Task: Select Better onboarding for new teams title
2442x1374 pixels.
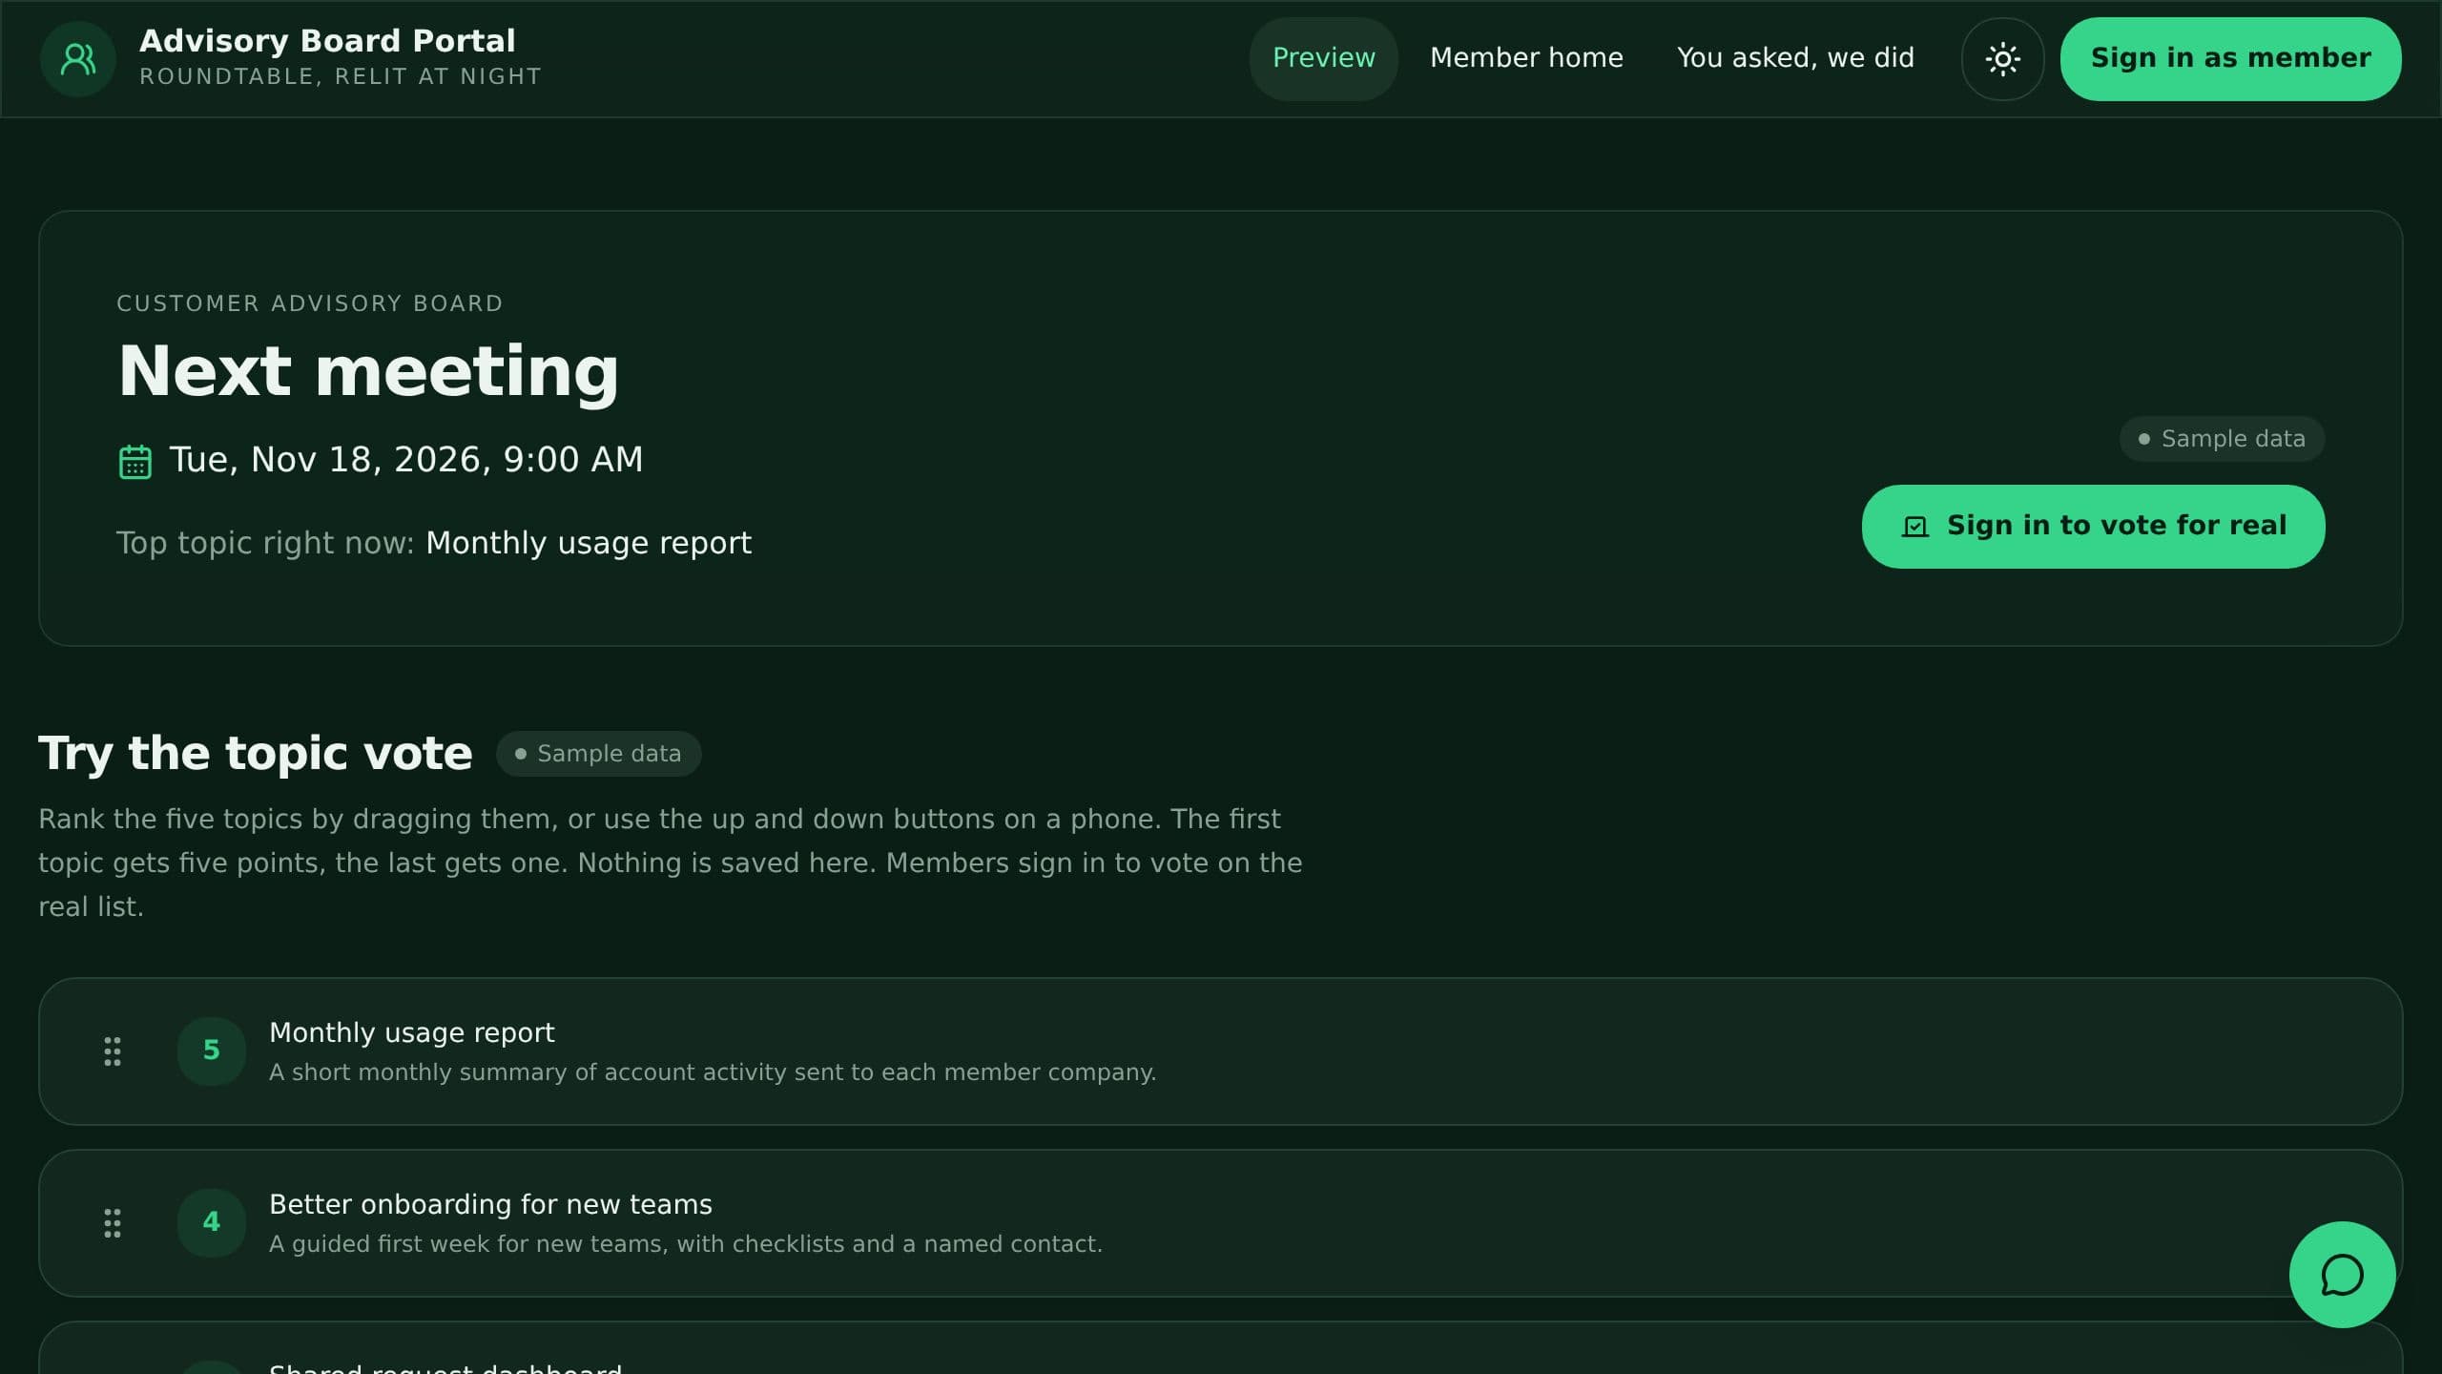Action: coord(490,1204)
